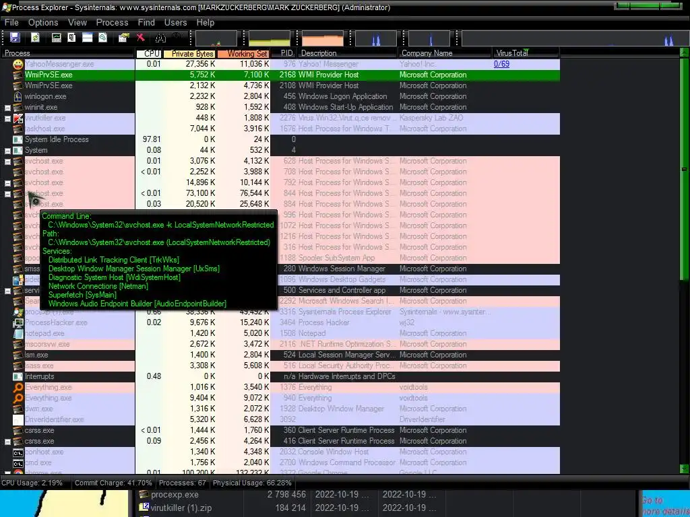The width and height of the screenshot is (690, 517).
Task: Toggle the Show Lower Pane toolbar icon
Action: point(88,38)
